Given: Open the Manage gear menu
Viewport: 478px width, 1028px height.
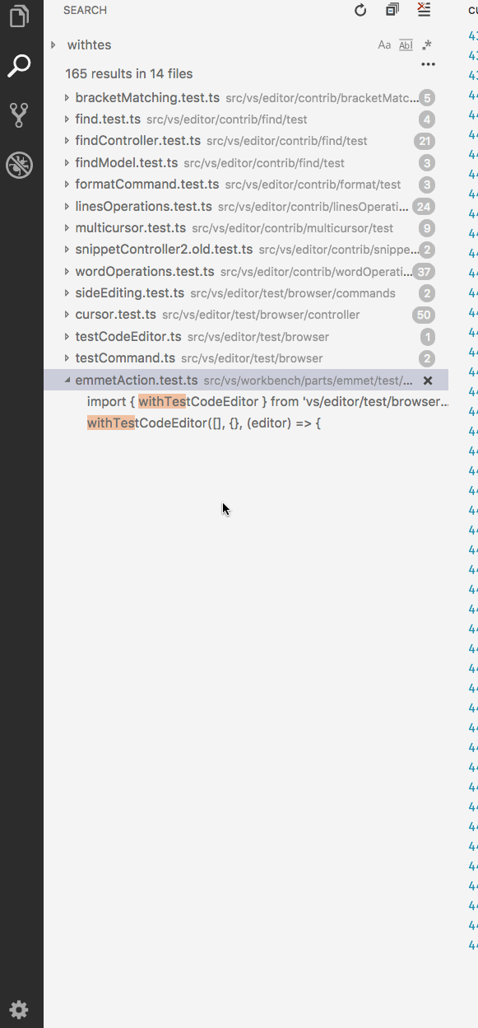Looking at the screenshot, I should [19, 1010].
